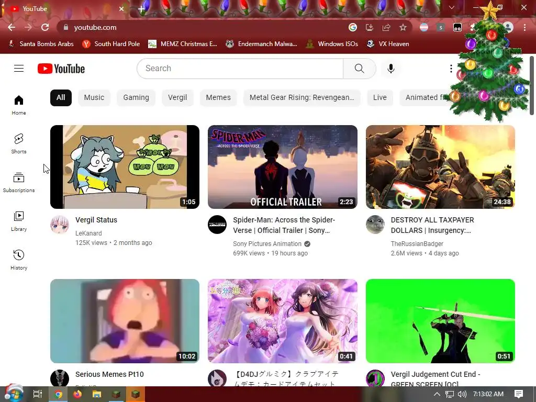Screen dimensions: 536x402
Task: Click Sony Pictures Animation channel avatar
Action: point(217,225)
